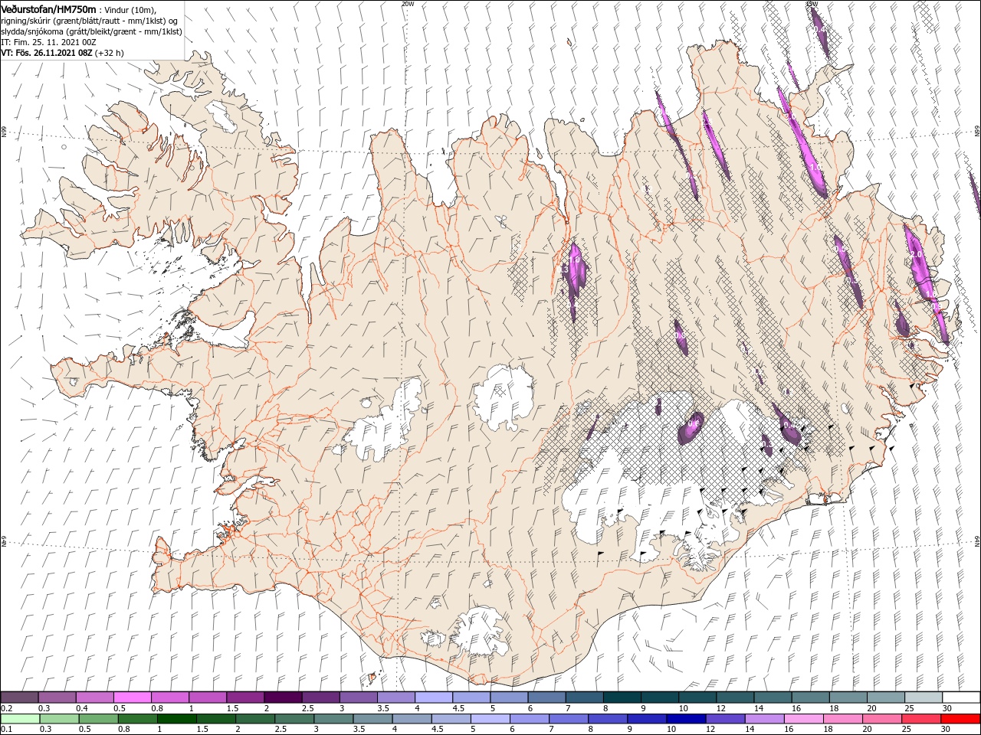This screenshot has width=981, height=735.
Task: Click the 15W longitude label
Action: (x=812, y=4)
